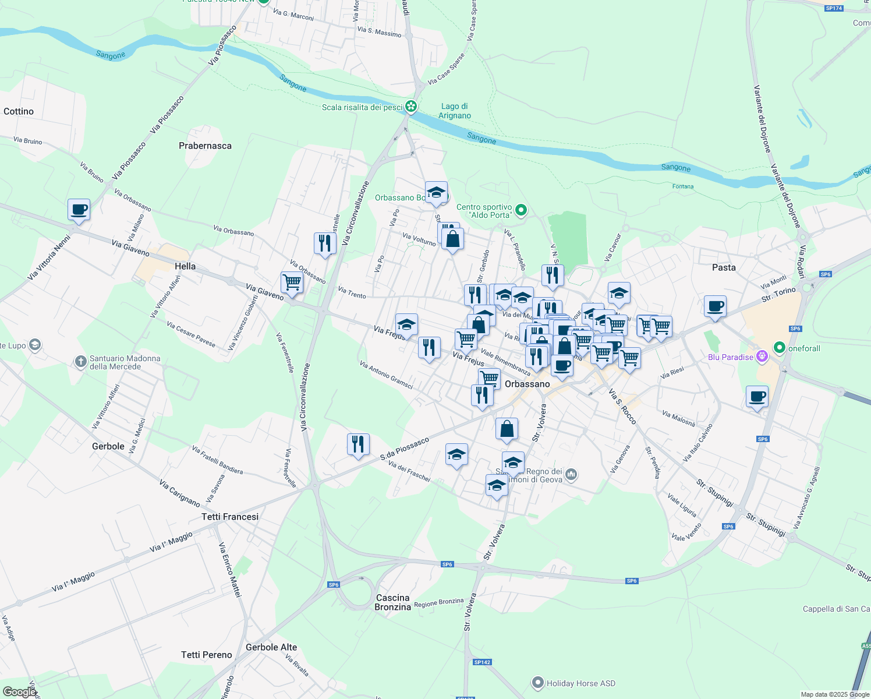The width and height of the screenshot is (871, 699).
Task: Select the shopping bag pin on Str. Volvera
Action: (x=507, y=429)
